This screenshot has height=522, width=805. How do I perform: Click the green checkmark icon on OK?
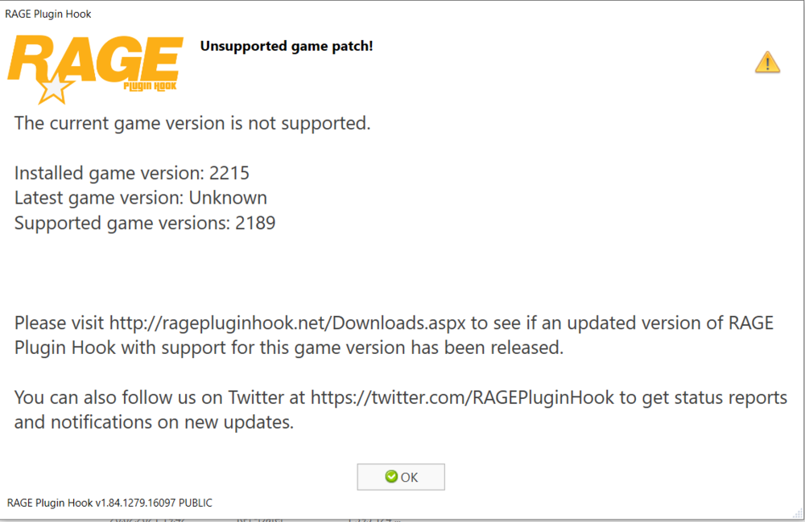[x=391, y=477]
